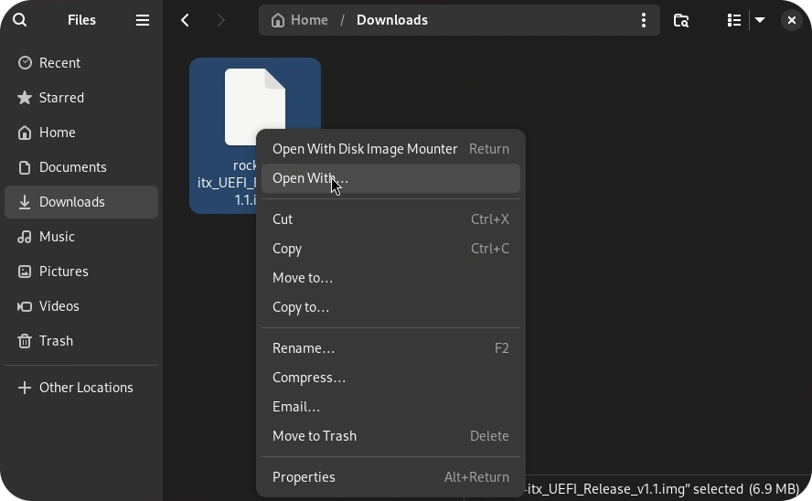Open the three-dot path bar menu
Image resolution: width=812 pixels, height=501 pixels.
tap(644, 20)
